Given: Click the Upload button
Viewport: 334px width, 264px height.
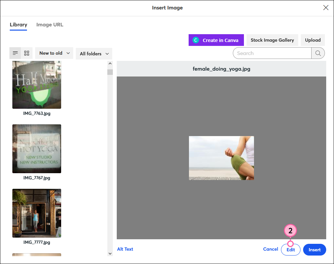Looking at the screenshot, I should (313, 40).
